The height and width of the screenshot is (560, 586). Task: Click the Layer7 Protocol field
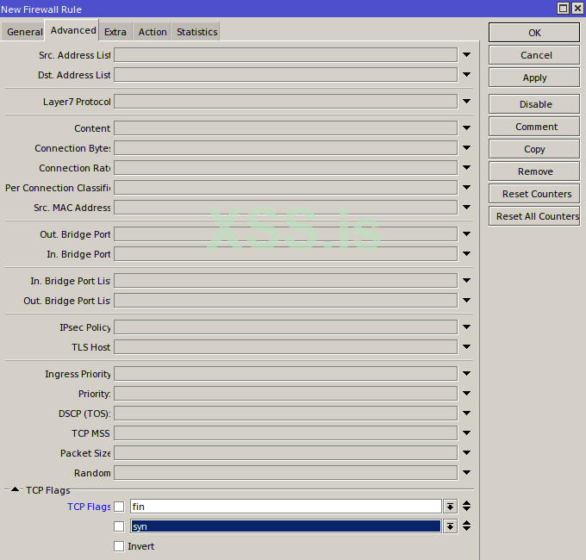click(285, 102)
